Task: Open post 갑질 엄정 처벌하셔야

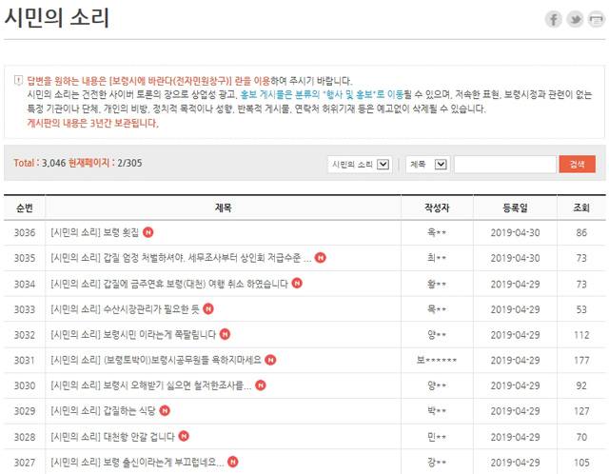Action: pos(181,258)
